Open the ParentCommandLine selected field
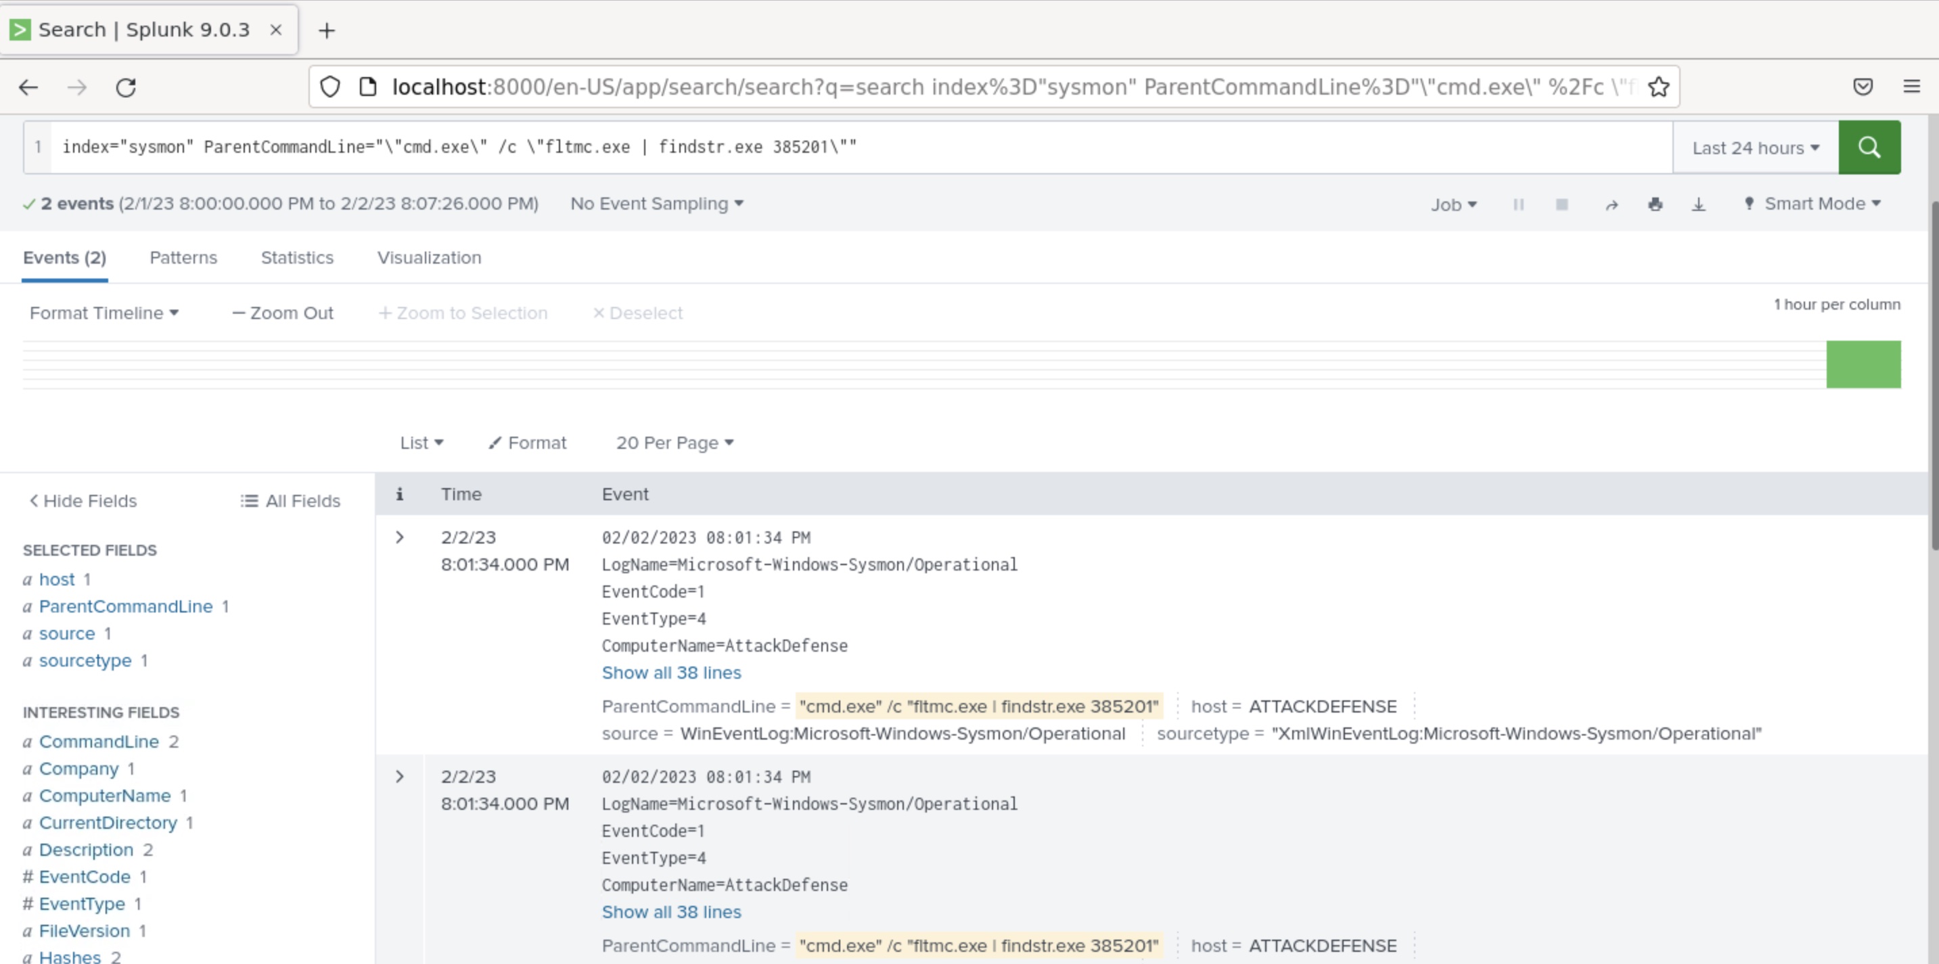Screen dimensions: 1939x964 tap(126, 606)
